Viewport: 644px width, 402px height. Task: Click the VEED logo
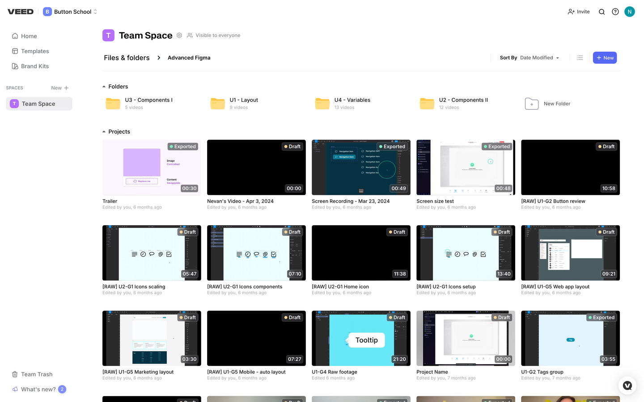[x=21, y=12]
